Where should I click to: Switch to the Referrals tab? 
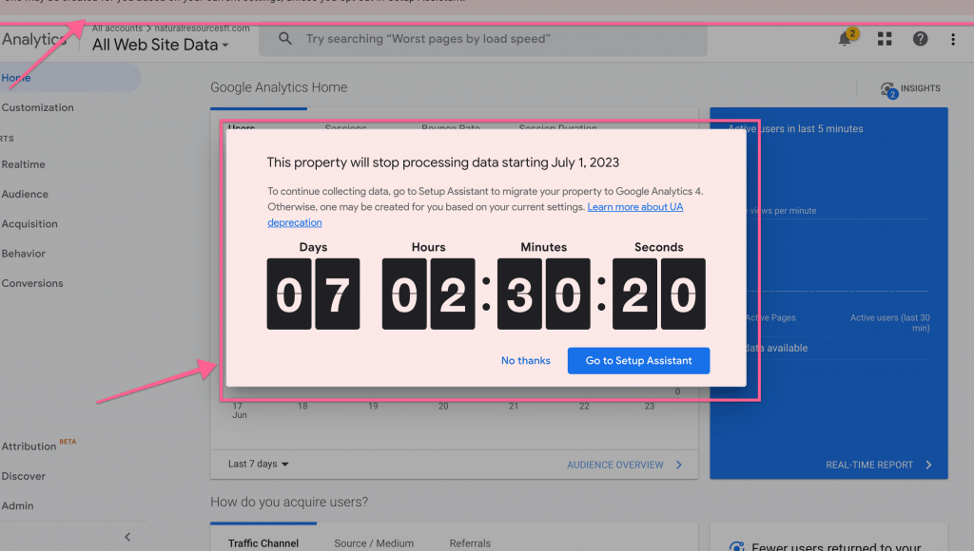470,543
